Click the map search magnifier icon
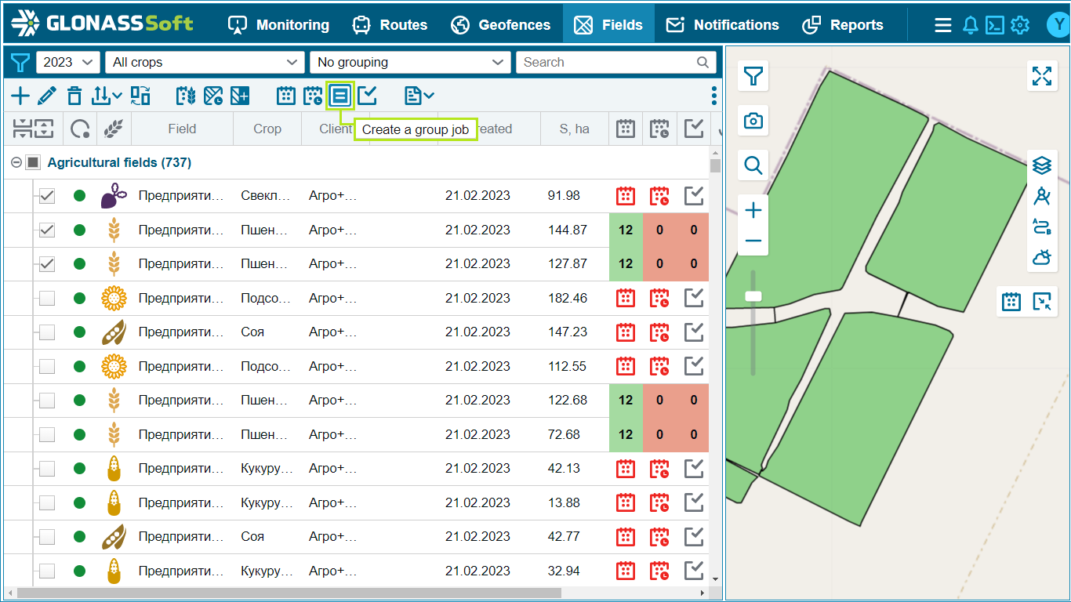1071x602 pixels. pos(753,165)
